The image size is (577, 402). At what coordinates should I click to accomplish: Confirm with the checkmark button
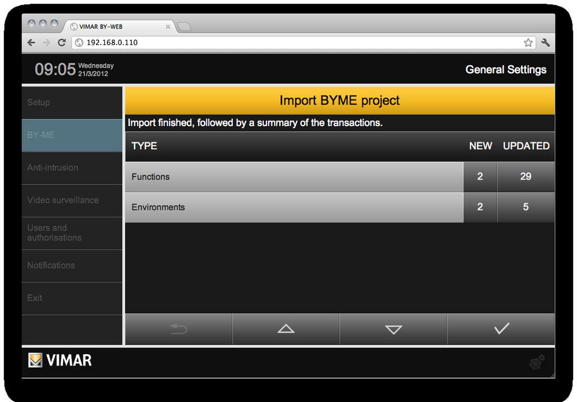coord(501,329)
